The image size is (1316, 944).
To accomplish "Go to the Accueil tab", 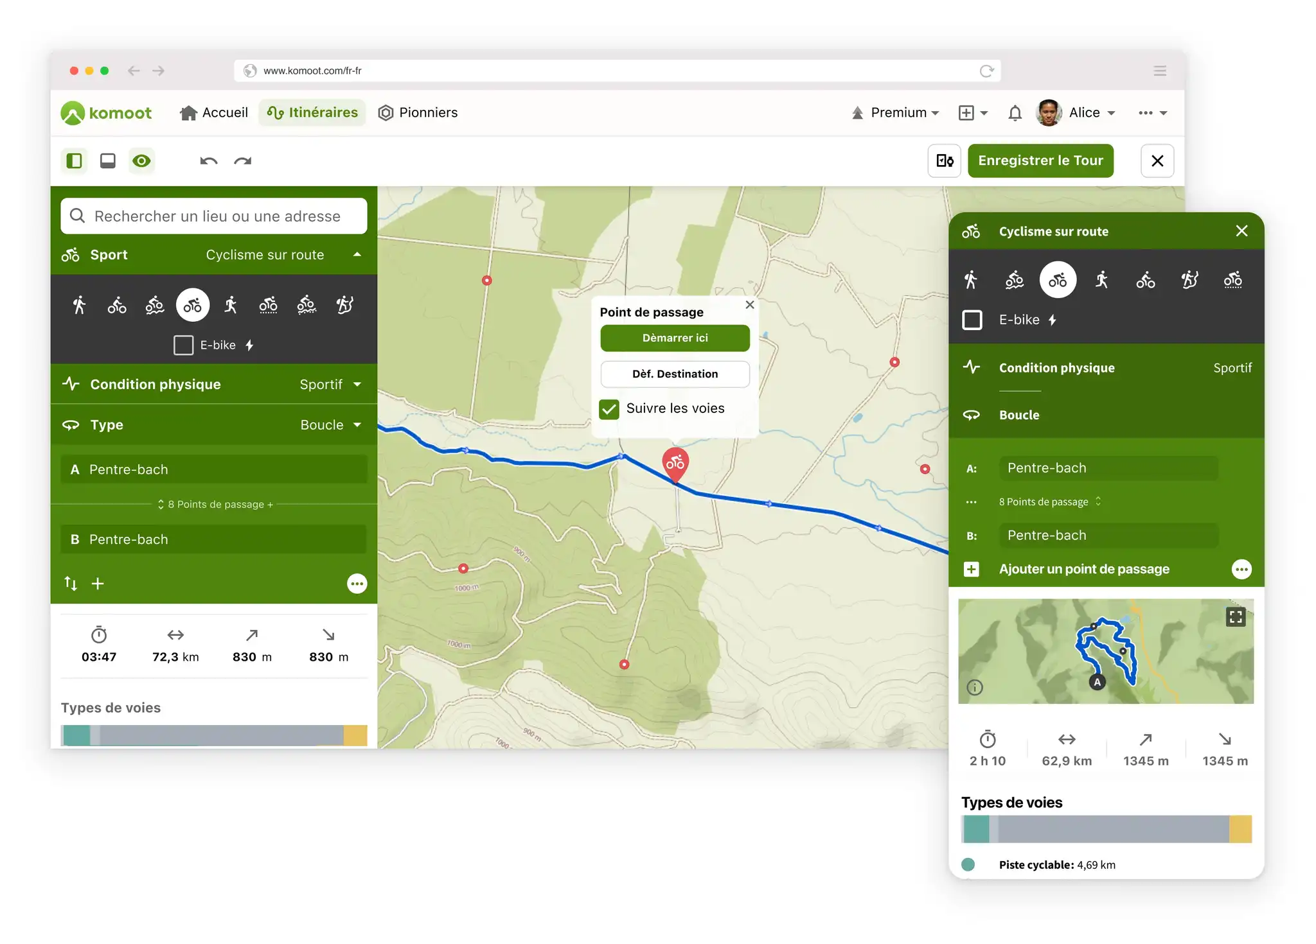I will point(214,113).
